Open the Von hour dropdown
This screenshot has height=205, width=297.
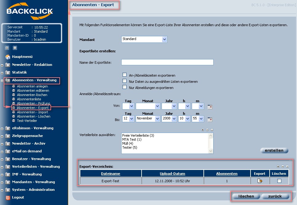[184, 106]
